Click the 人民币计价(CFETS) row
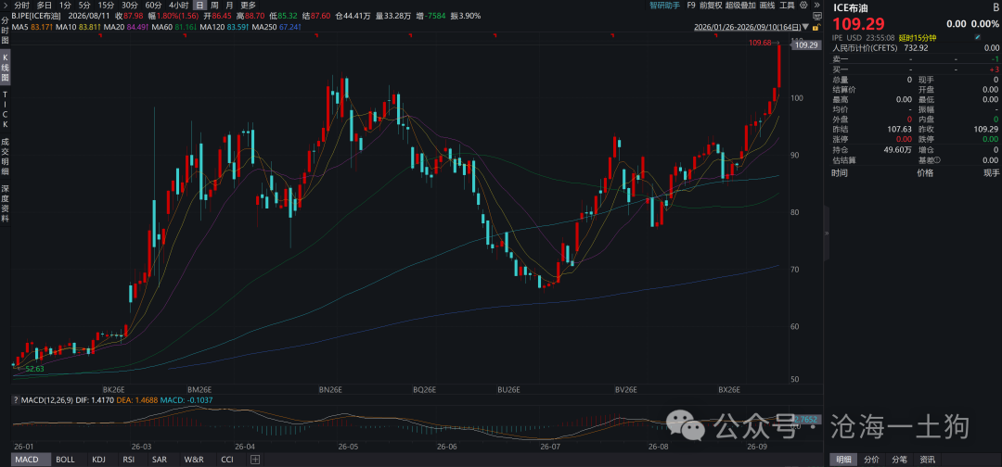The width and height of the screenshot is (1002, 467). tap(915, 48)
